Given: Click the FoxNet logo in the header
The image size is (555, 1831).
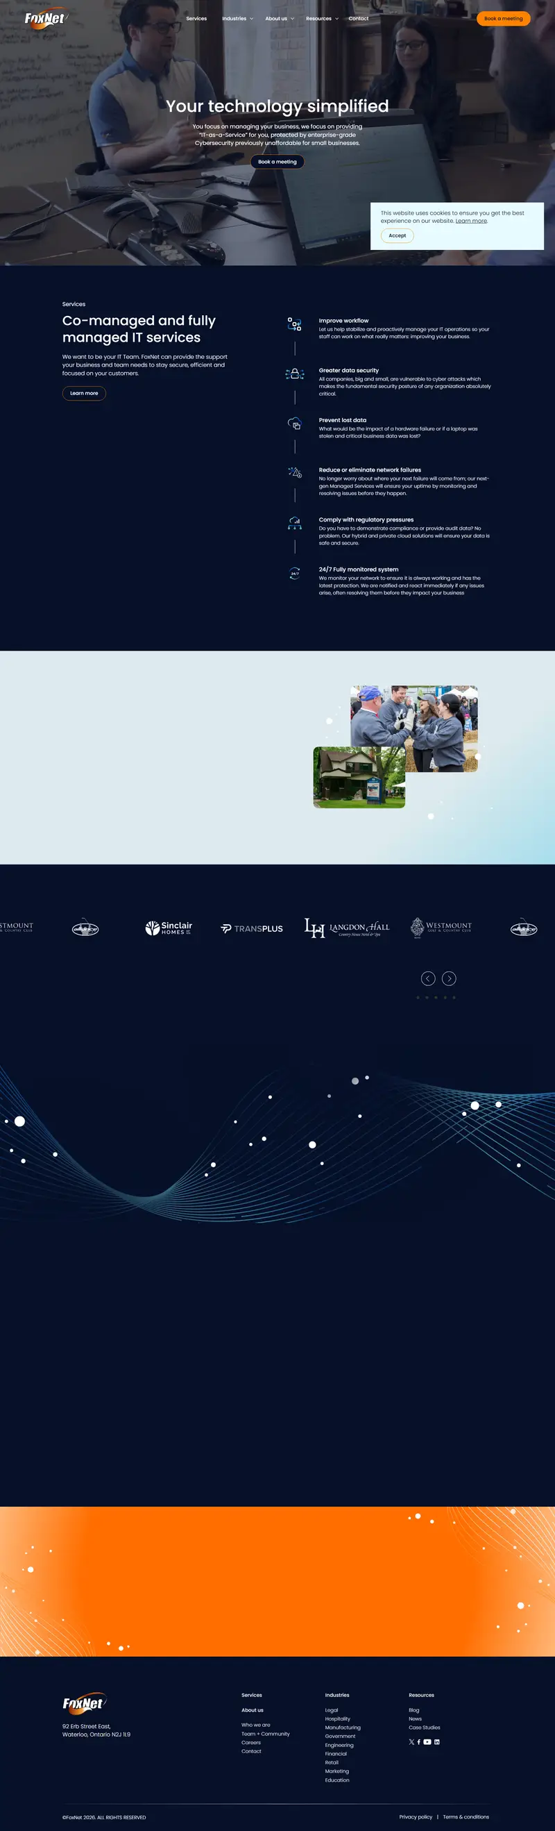Looking at the screenshot, I should pyautogui.click(x=46, y=19).
